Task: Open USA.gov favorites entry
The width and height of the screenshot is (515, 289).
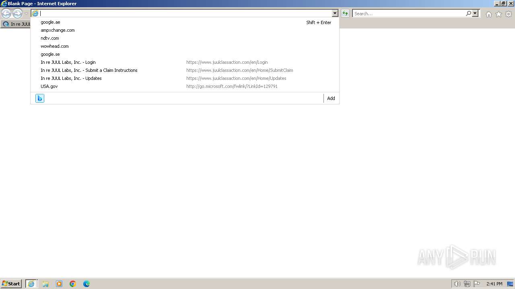Action: click(185, 86)
